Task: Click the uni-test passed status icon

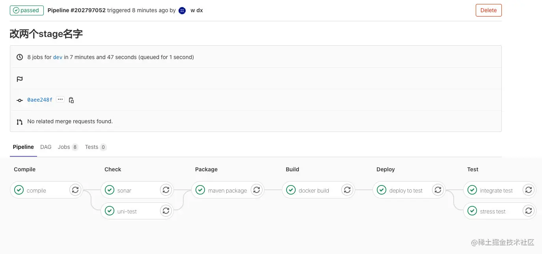Action: (x=110, y=211)
